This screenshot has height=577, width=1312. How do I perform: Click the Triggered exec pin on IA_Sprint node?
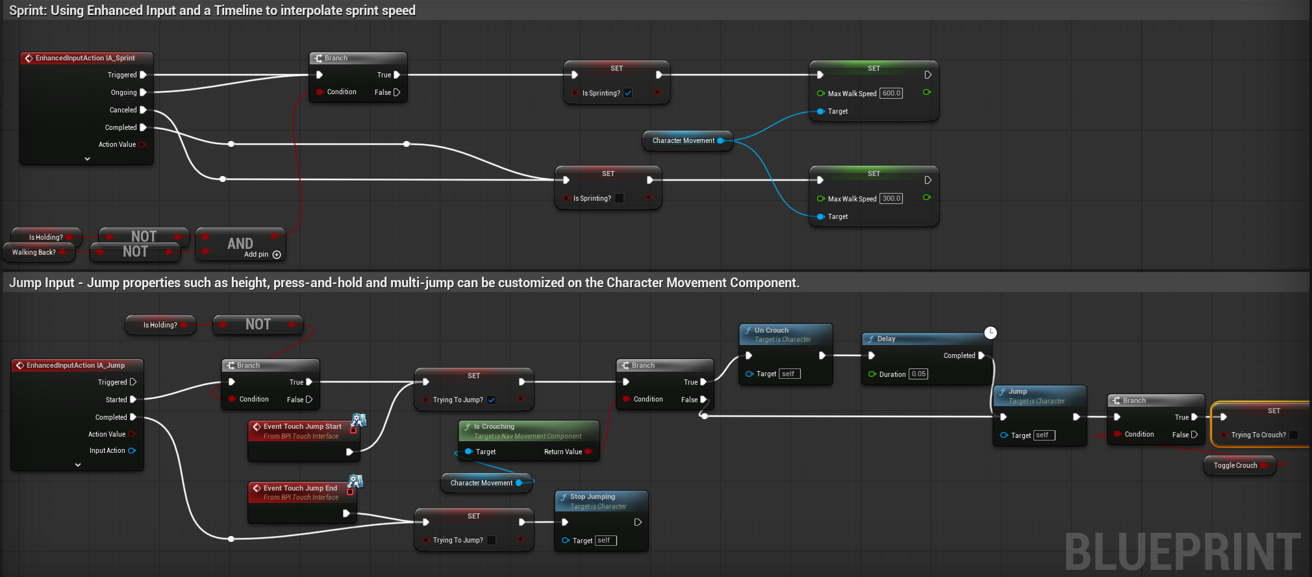[x=143, y=75]
